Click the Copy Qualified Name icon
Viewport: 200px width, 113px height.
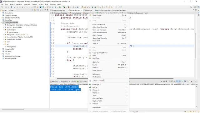pos(90,53)
